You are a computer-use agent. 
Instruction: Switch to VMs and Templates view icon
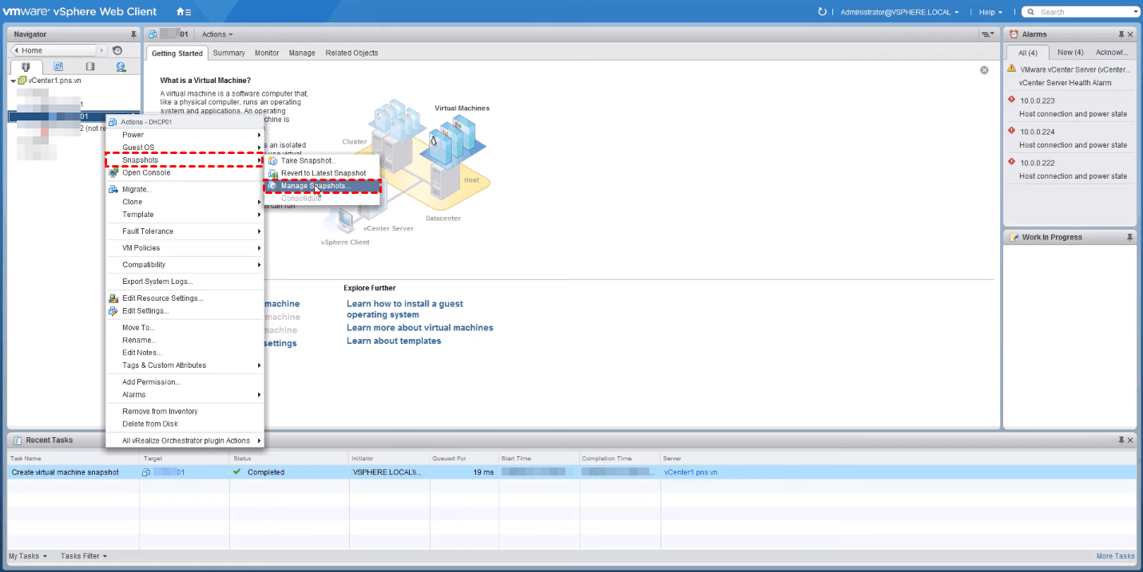point(58,67)
